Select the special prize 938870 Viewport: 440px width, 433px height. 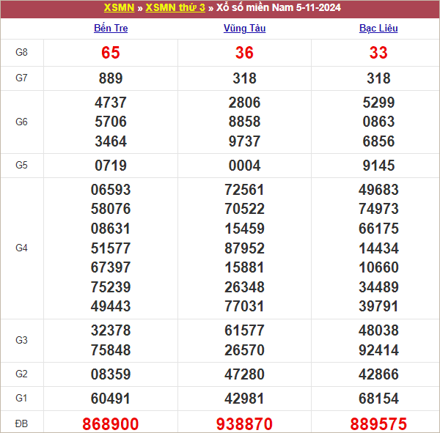pos(244,423)
